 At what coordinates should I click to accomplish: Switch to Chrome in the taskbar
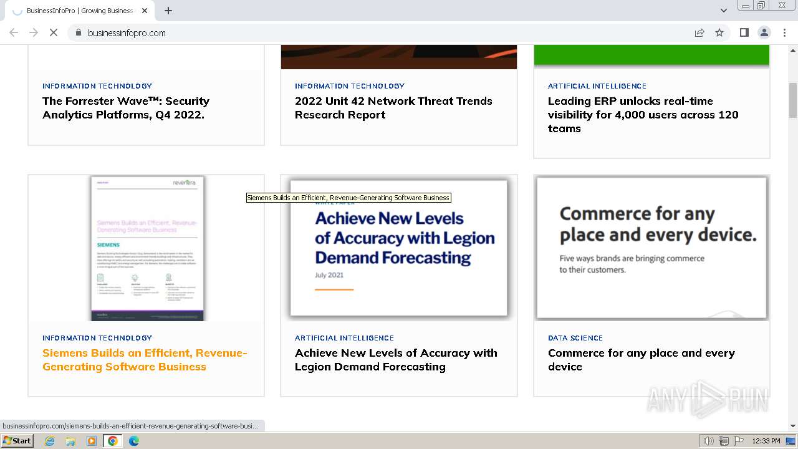pyautogui.click(x=112, y=441)
